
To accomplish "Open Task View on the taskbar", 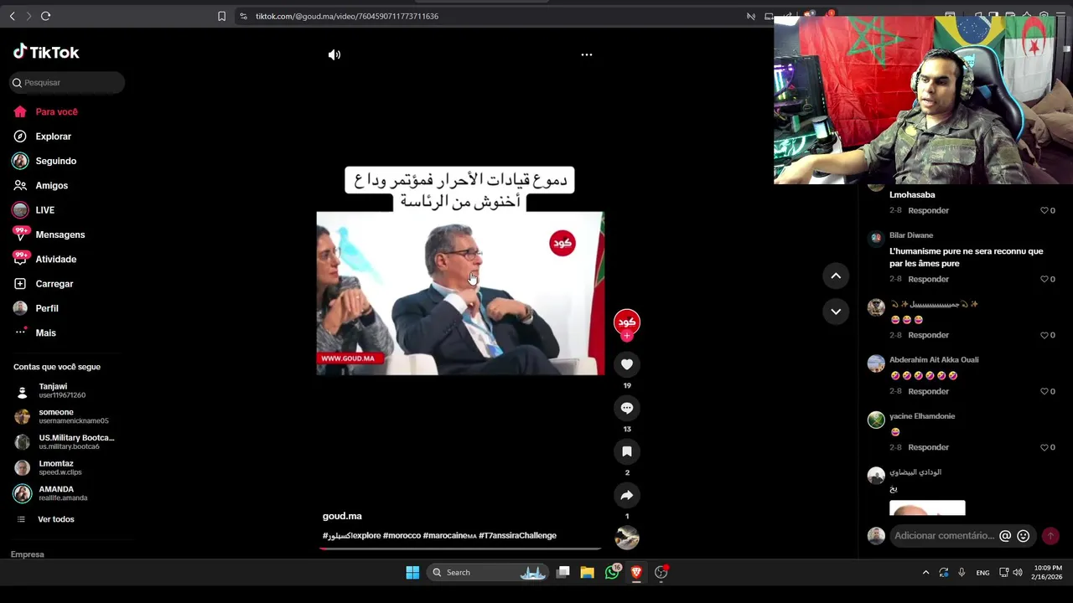I will tap(563, 572).
